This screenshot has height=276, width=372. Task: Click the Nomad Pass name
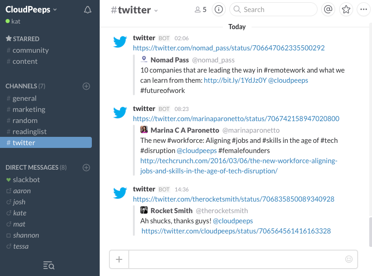170,60
